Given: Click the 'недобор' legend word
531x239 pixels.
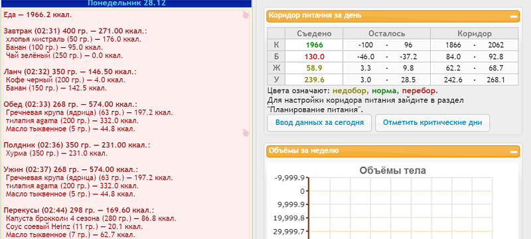Looking at the screenshot, I should click(350, 91).
